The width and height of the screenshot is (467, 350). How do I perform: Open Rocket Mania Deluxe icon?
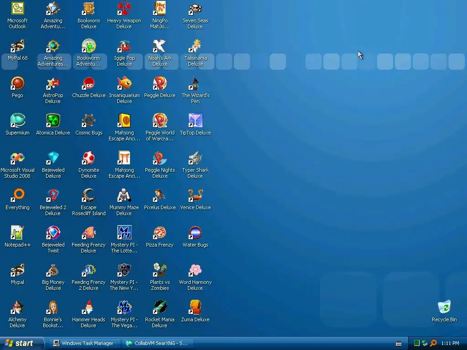[160, 308]
